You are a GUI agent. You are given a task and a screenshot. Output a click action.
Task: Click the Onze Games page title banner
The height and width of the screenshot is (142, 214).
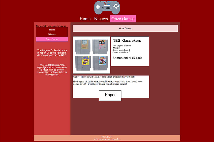point(125,28)
